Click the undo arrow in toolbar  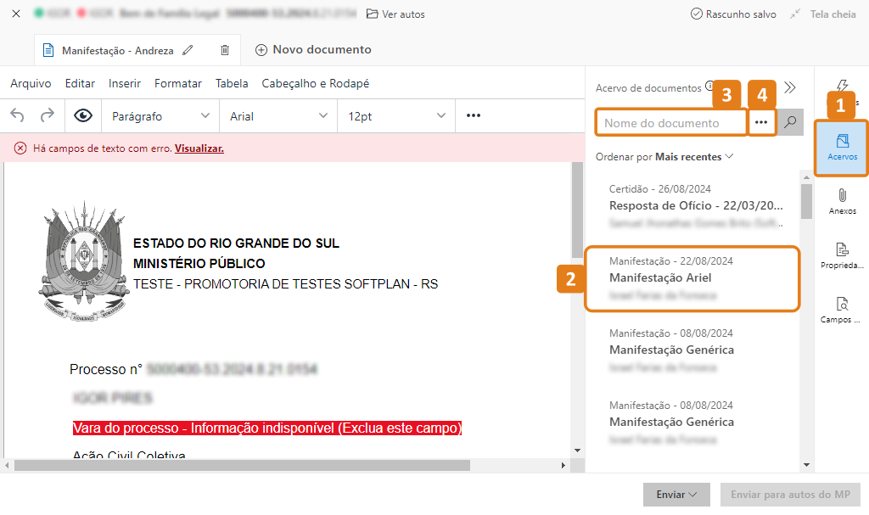(x=18, y=115)
